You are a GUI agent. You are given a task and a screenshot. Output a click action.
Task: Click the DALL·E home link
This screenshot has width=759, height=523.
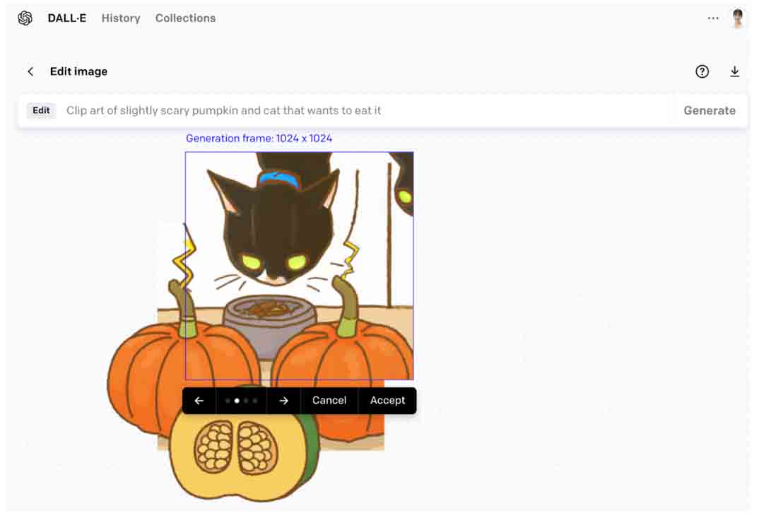point(67,18)
